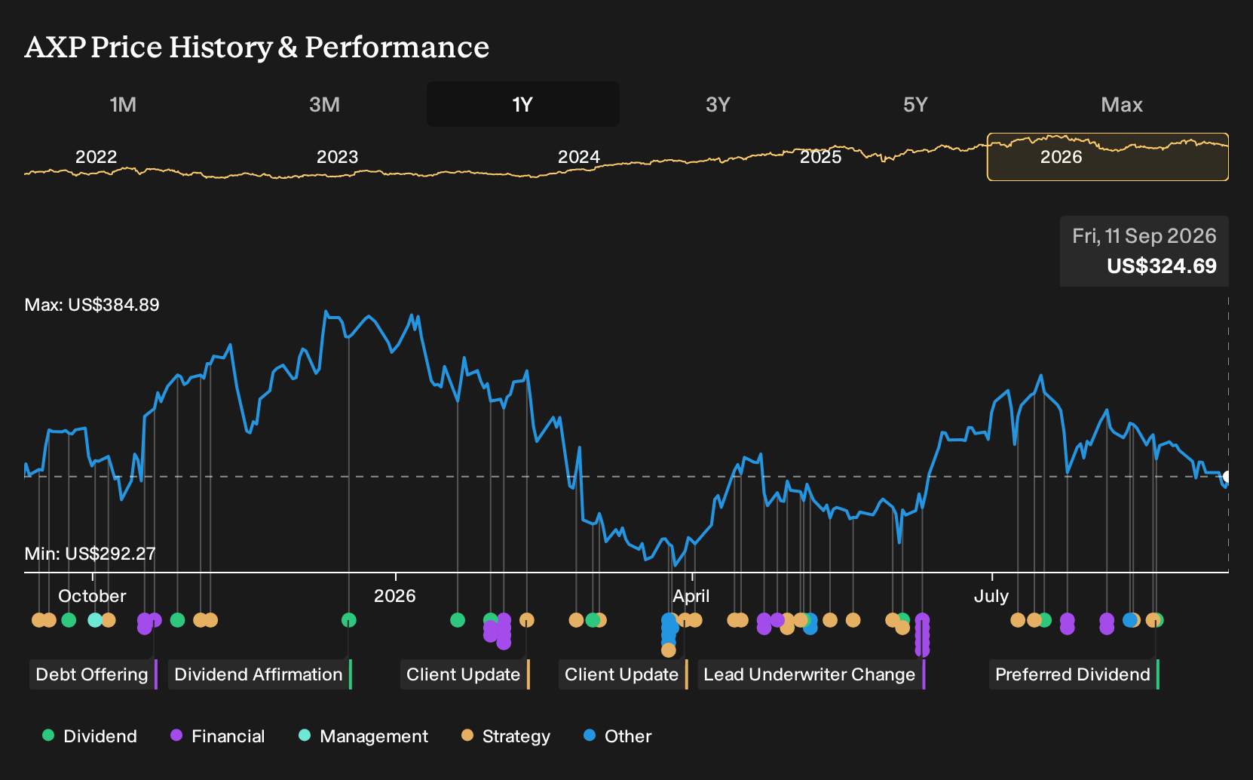
Task: Click the purple Financial legend dot
Action: click(176, 735)
